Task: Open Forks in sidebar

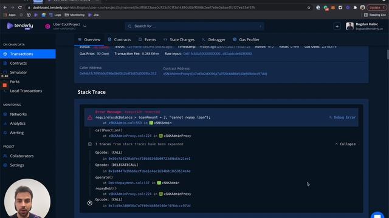Action: [15, 82]
